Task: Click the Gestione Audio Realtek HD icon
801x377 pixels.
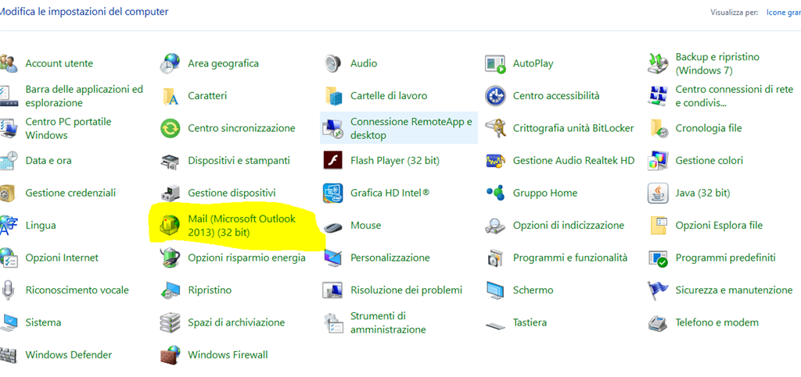Action: tap(495, 161)
